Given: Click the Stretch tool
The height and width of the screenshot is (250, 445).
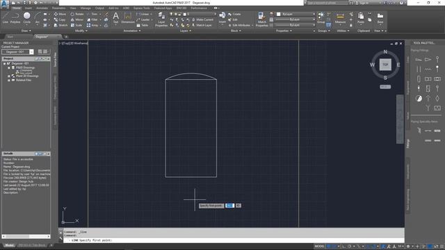Looking at the screenshot, I should click(60, 25).
